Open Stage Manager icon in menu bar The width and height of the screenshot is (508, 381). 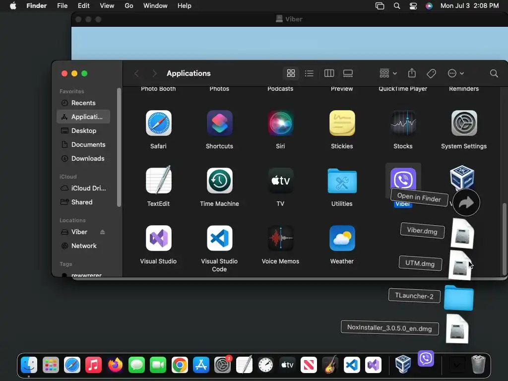380,6
